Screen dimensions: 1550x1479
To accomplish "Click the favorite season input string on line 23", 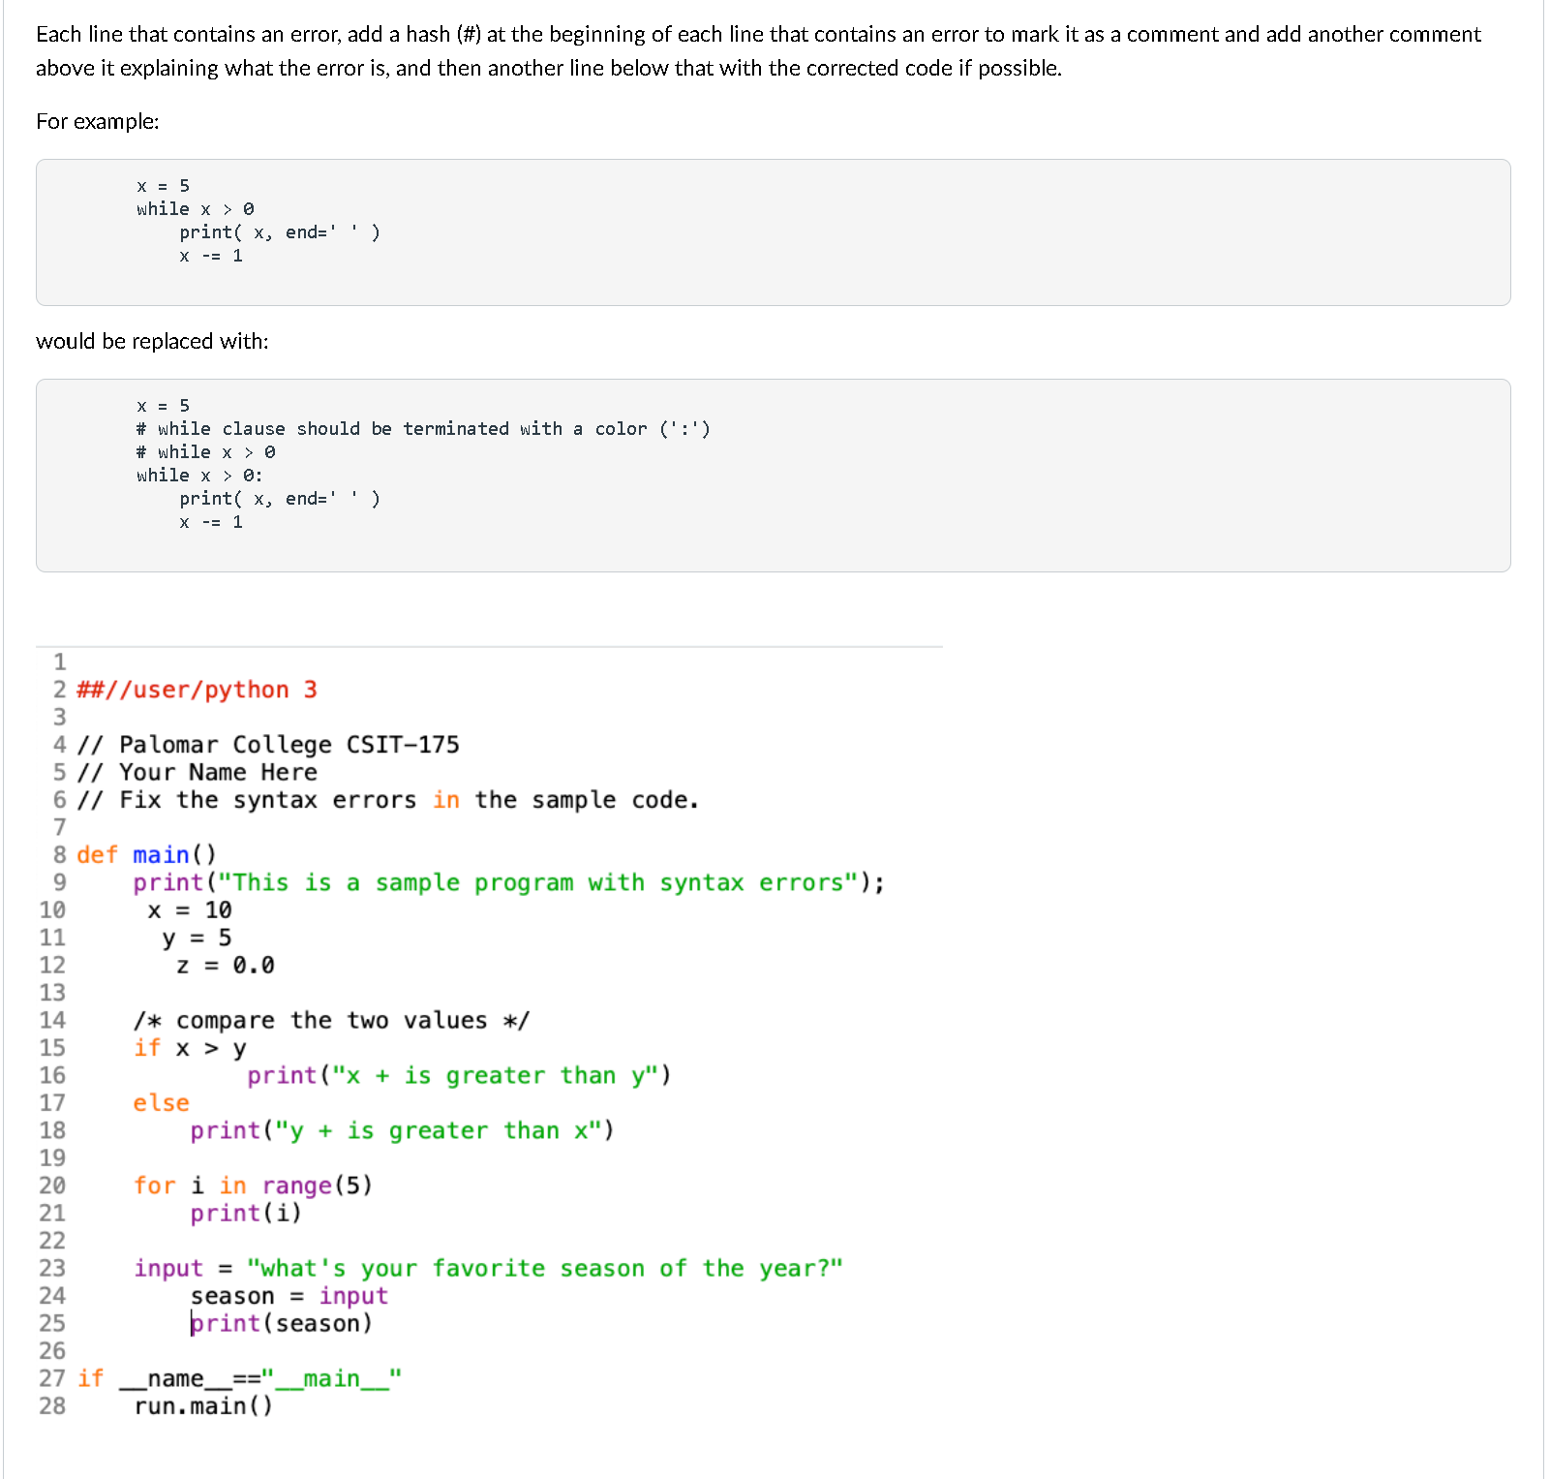I will point(544,1268).
